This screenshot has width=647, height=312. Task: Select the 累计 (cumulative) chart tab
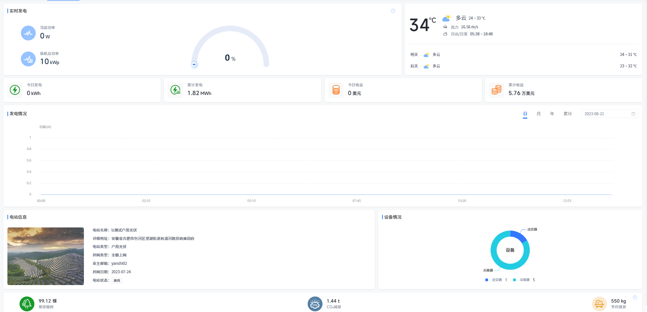tap(567, 114)
